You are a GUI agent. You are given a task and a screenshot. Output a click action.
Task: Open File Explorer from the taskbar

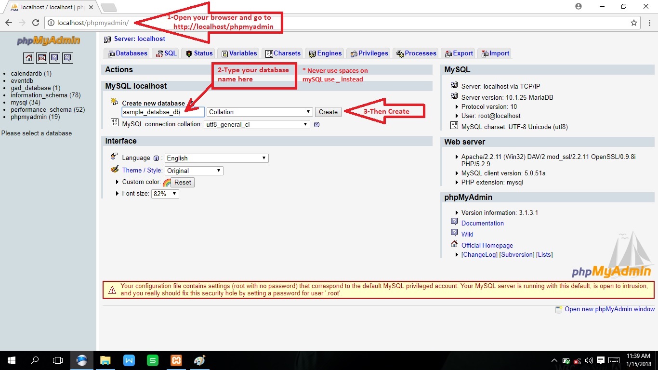coord(105,360)
